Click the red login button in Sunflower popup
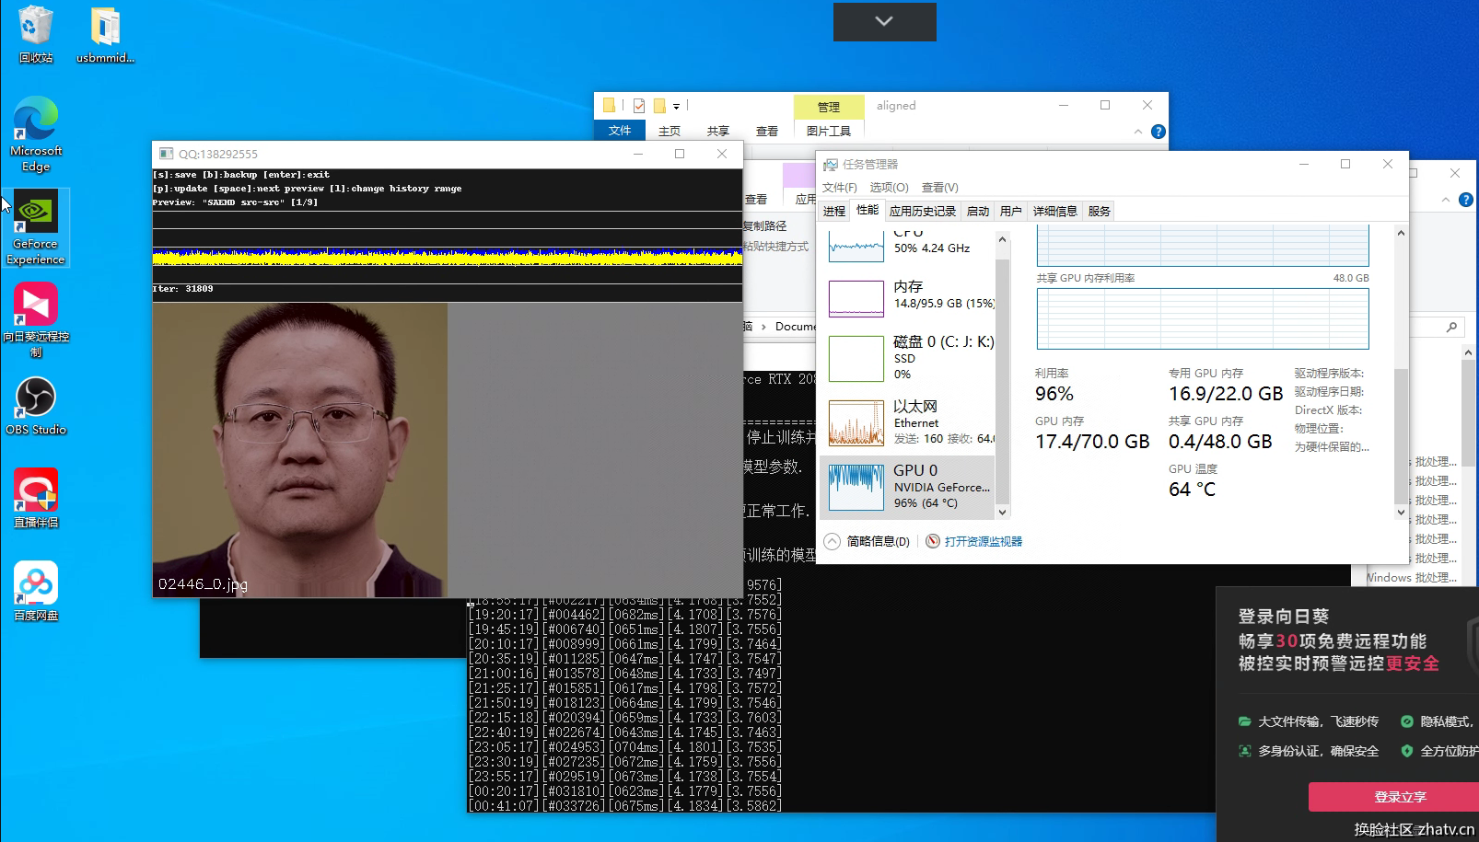Image resolution: width=1479 pixels, height=842 pixels. (x=1393, y=797)
